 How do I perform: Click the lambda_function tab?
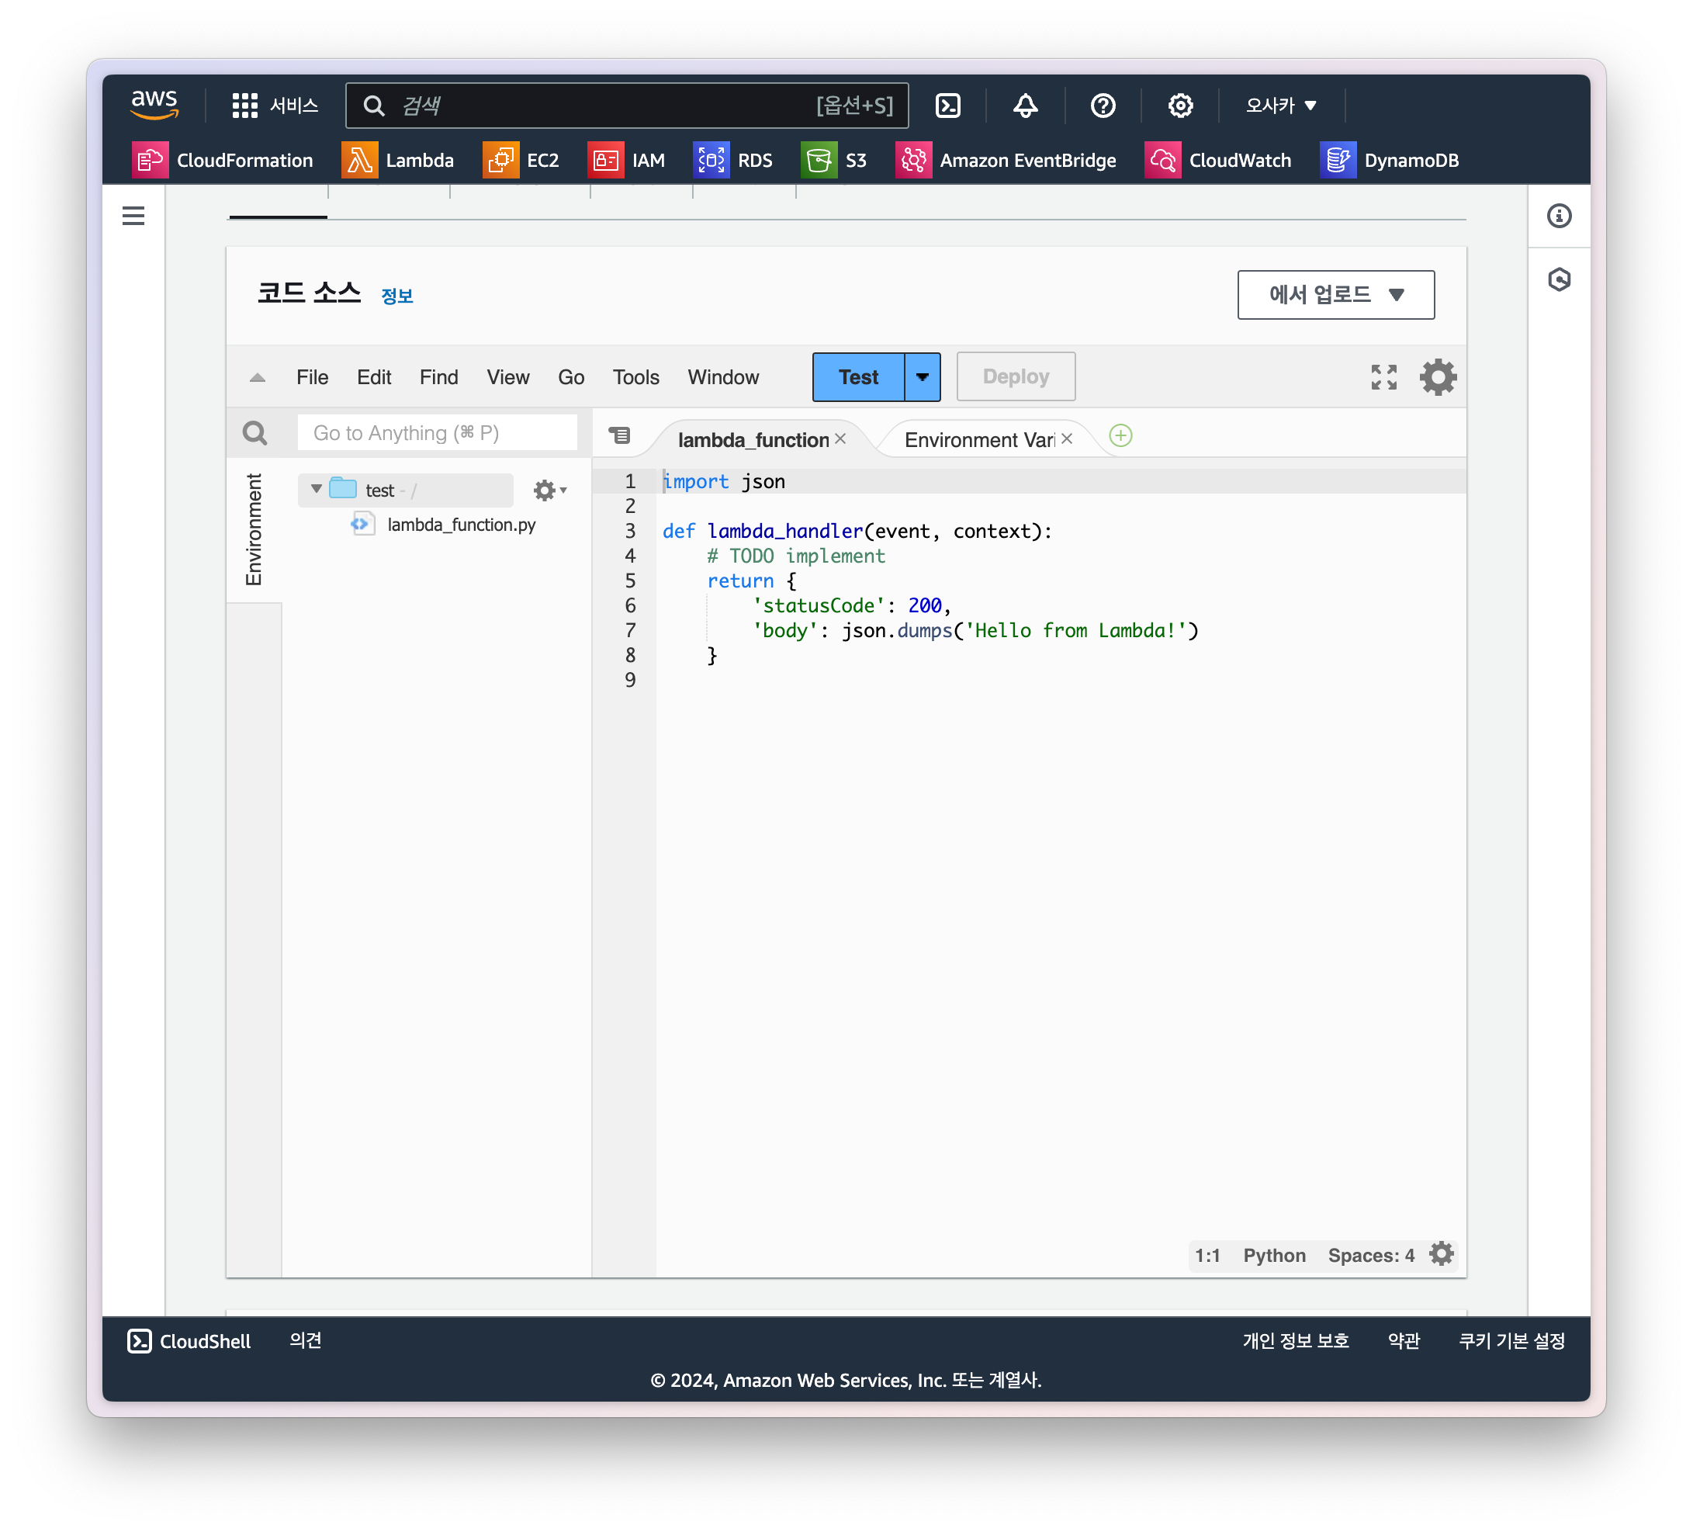753,436
